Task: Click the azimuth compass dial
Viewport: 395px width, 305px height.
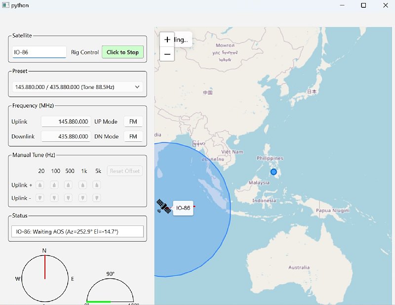Action: coord(45,279)
